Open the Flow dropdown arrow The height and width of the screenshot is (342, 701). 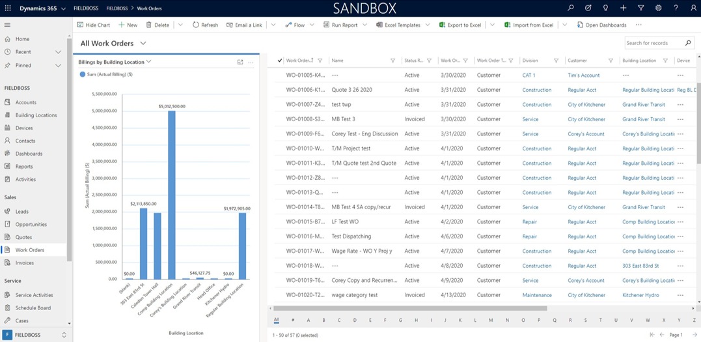(x=312, y=25)
